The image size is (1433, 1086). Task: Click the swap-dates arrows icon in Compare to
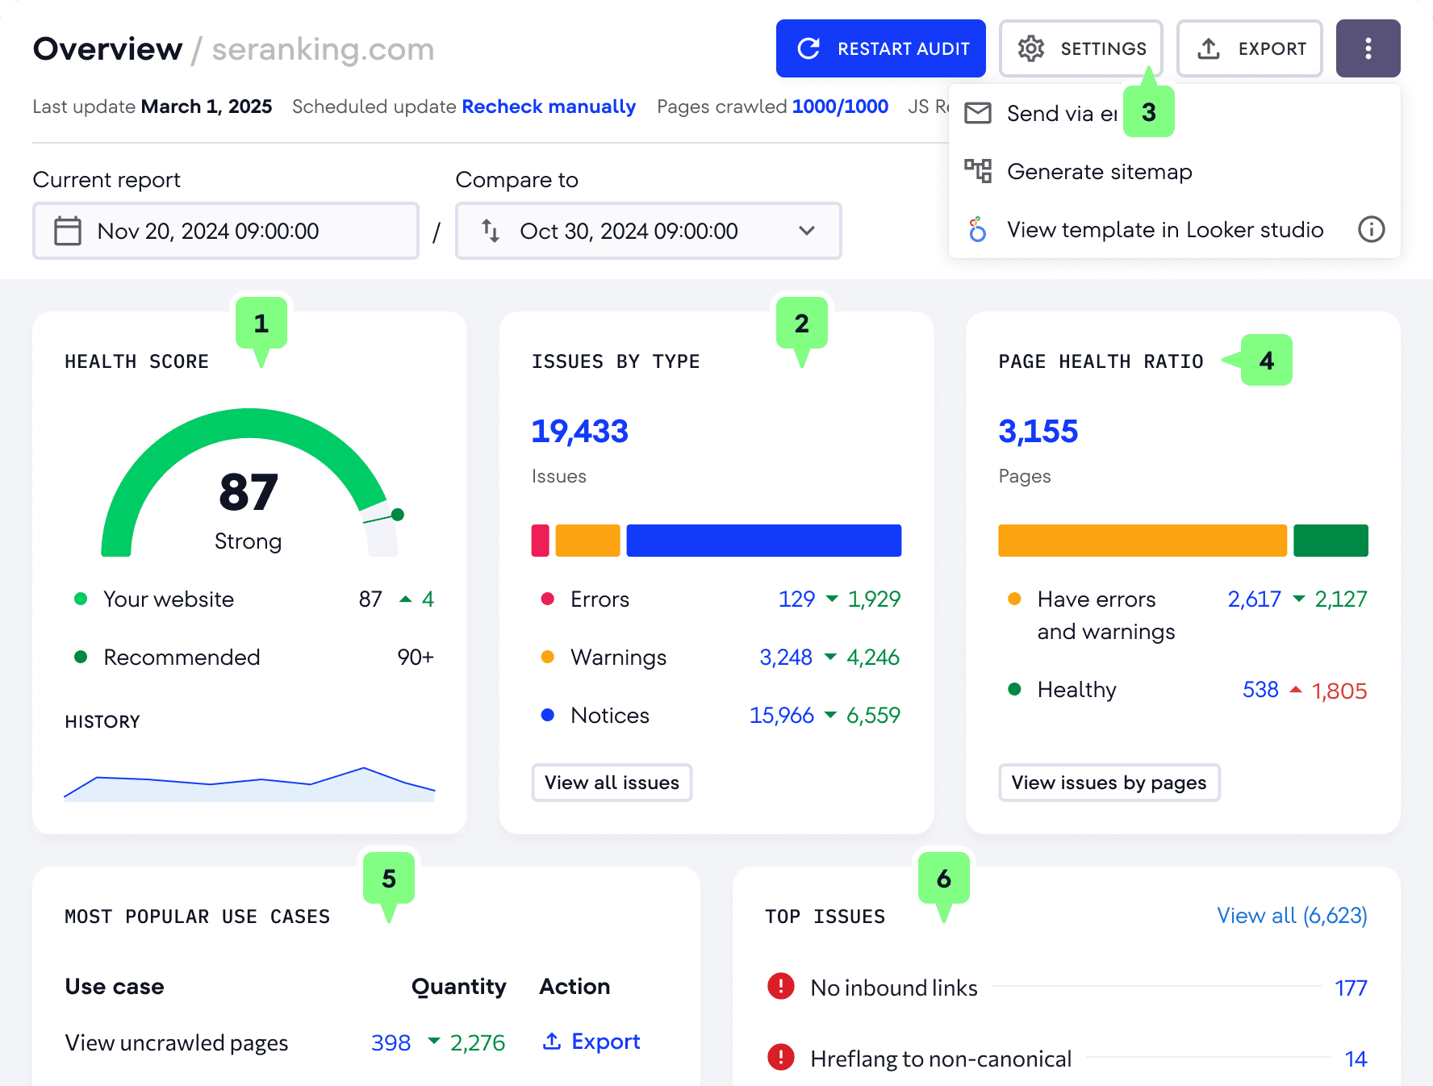coord(491,232)
